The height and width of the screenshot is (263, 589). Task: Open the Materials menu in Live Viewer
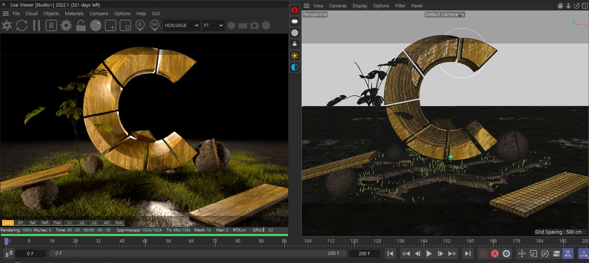coord(74,14)
